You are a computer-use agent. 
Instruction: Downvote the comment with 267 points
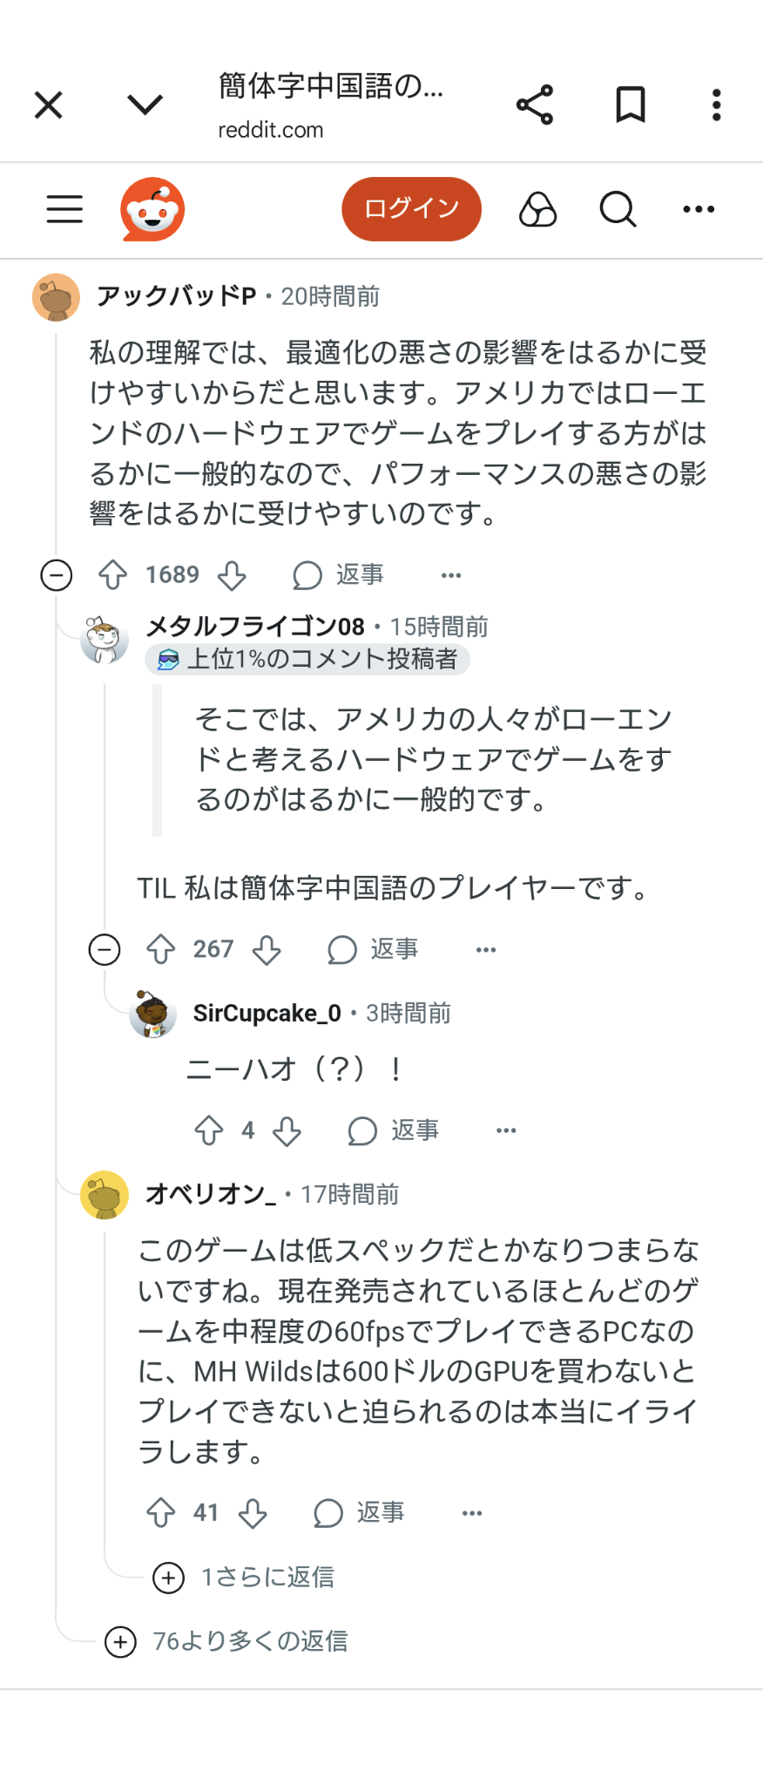(x=267, y=950)
